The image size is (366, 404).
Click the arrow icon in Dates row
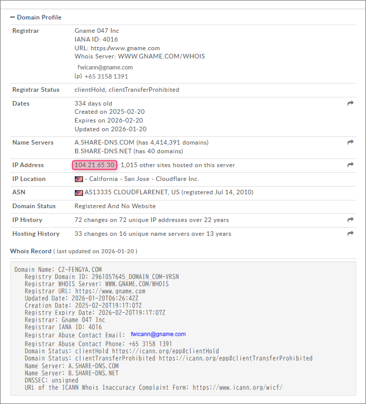[x=351, y=104]
